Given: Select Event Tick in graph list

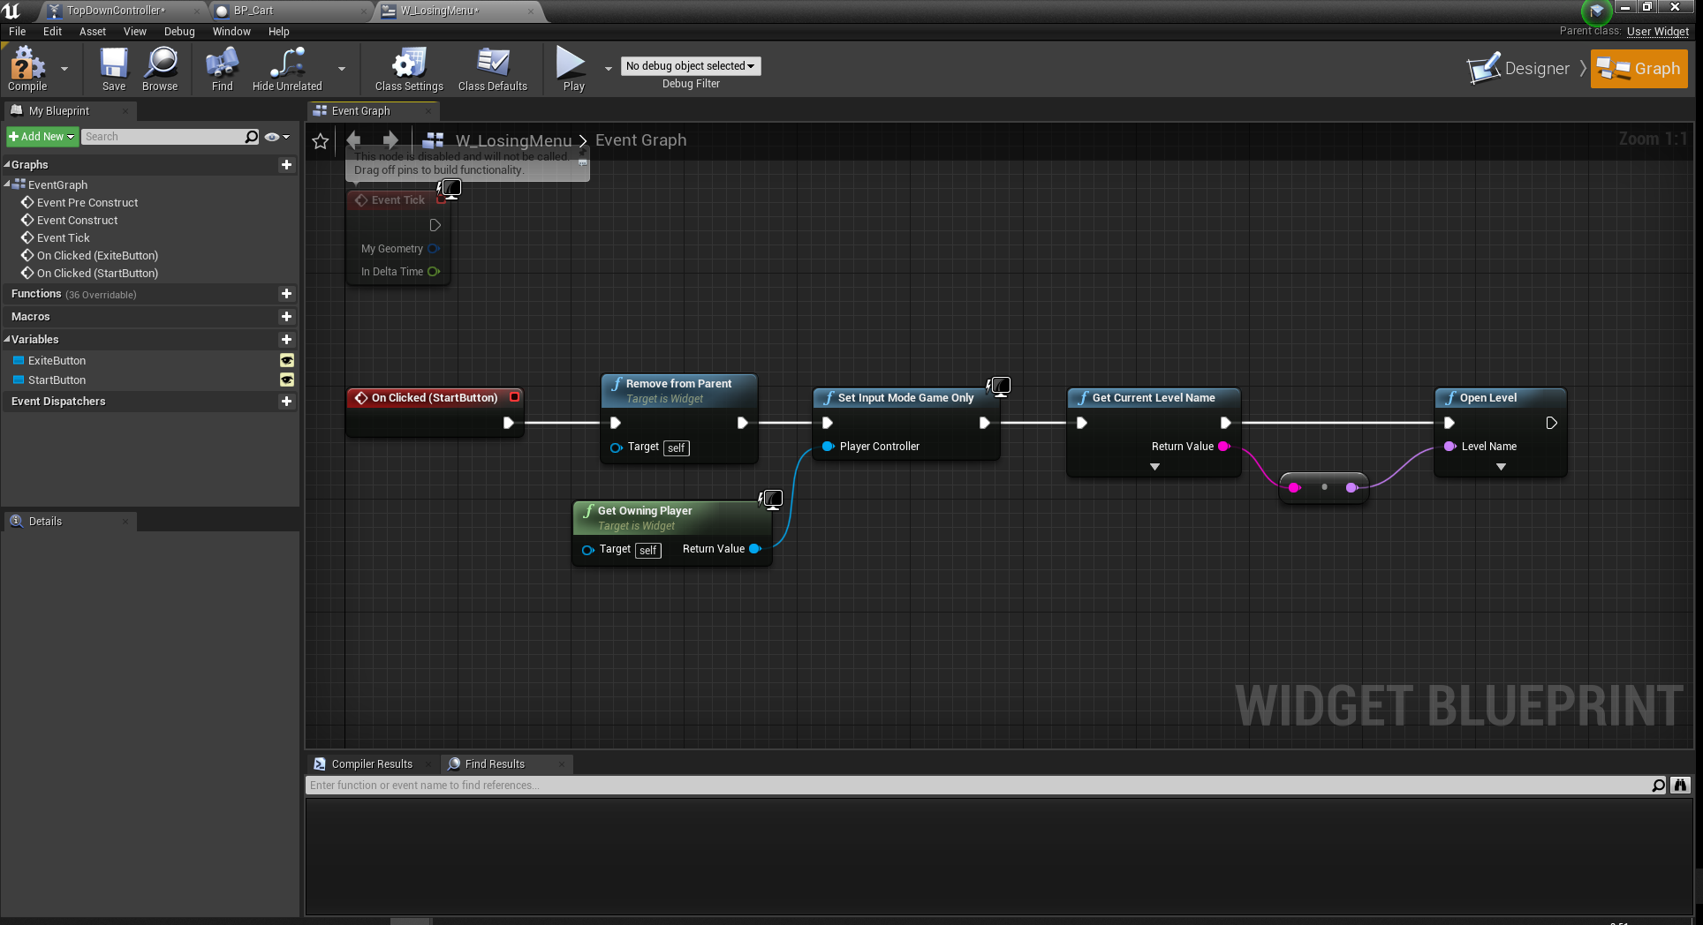Looking at the screenshot, I should point(63,238).
